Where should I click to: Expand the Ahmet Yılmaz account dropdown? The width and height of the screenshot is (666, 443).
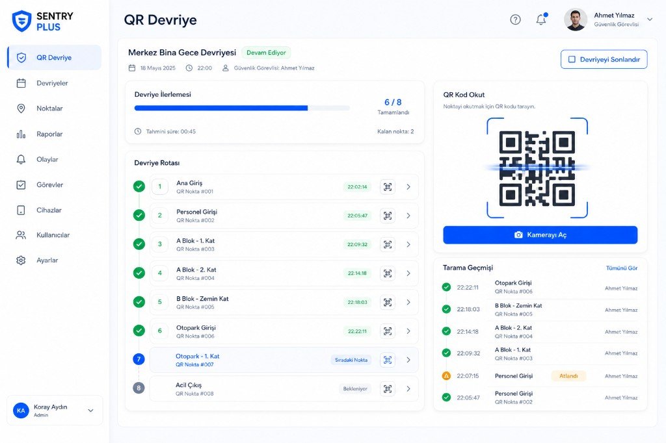(650, 19)
